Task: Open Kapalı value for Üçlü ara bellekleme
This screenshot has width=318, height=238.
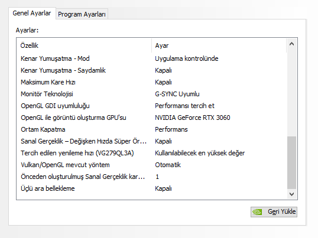Action: [163, 188]
